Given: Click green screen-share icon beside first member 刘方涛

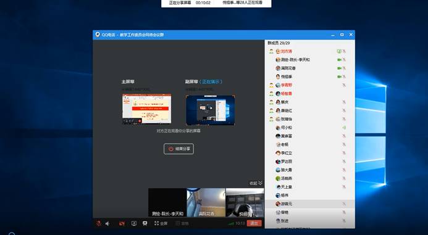Looking at the screenshot, I should tap(339, 51).
